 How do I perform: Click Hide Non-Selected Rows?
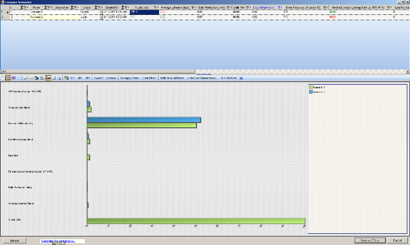pos(202,78)
